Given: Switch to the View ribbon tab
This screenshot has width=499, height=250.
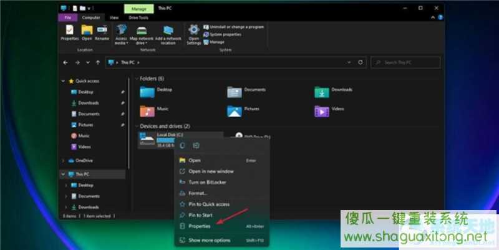Looking at the screenshot, I should point(114,17).
